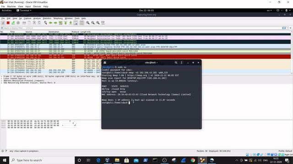Open capture options gear icon
Image resolution: width=293 pixels, height=164 pixels.
(x=18, y=23)
